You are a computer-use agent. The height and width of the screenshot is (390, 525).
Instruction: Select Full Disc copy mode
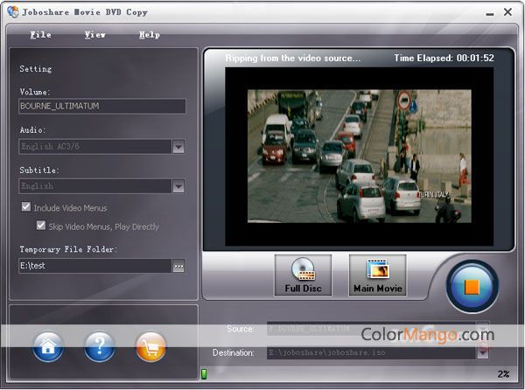point(303,275)
